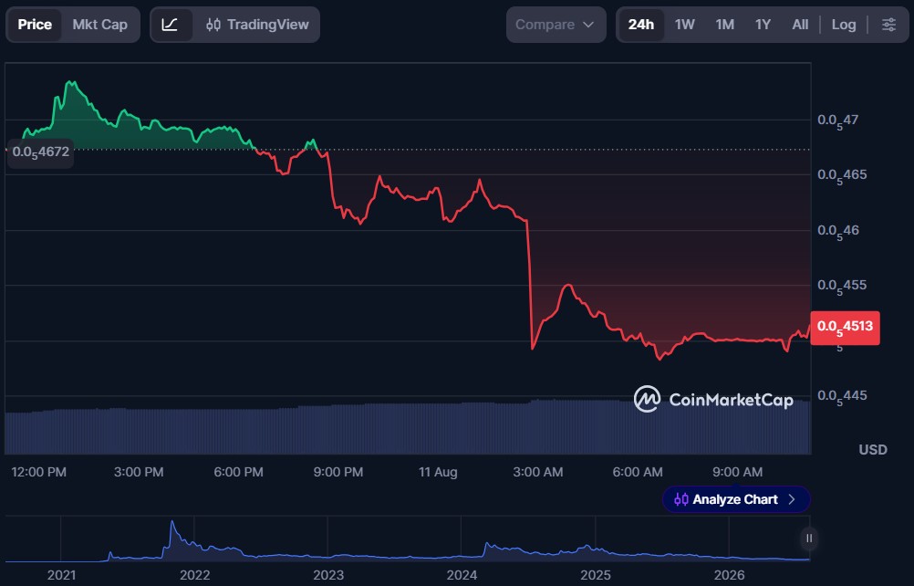Screen dimensions: 914x586
Task: Click the 0.0₅455 price axis label
Action: (842, 287)
